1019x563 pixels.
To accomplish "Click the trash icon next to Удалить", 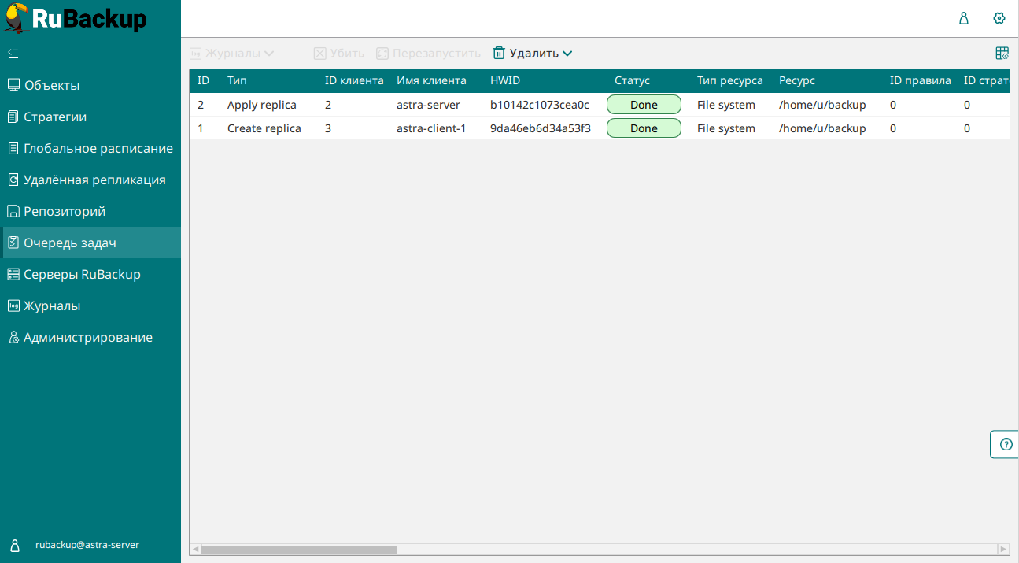I will coord(499,54).
